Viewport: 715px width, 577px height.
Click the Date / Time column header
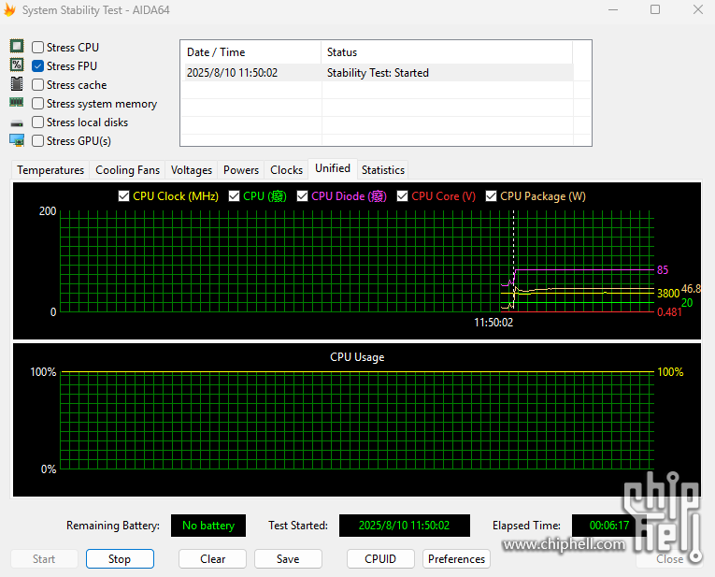coord(250,52)
